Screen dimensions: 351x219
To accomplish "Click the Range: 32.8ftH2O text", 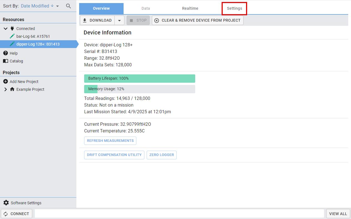I will click(102, 58).
